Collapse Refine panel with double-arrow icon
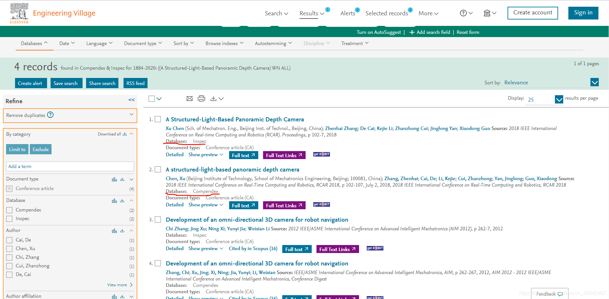 coord(132,100)
